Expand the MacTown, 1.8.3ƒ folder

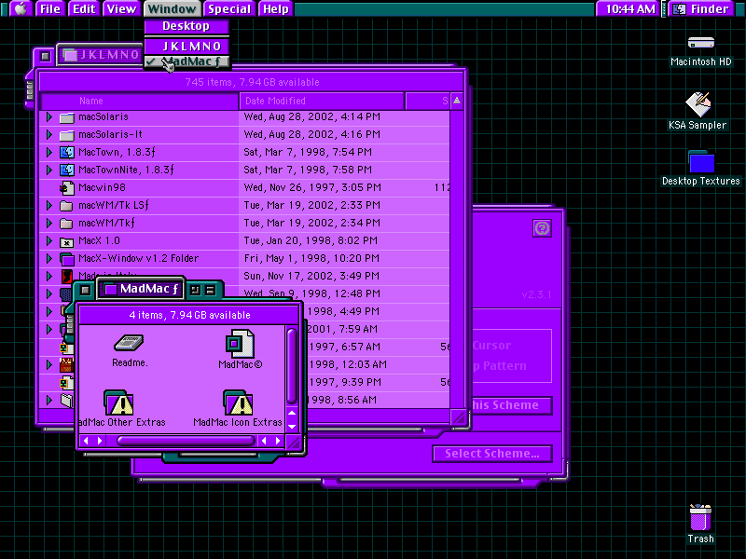click(49, 152)
